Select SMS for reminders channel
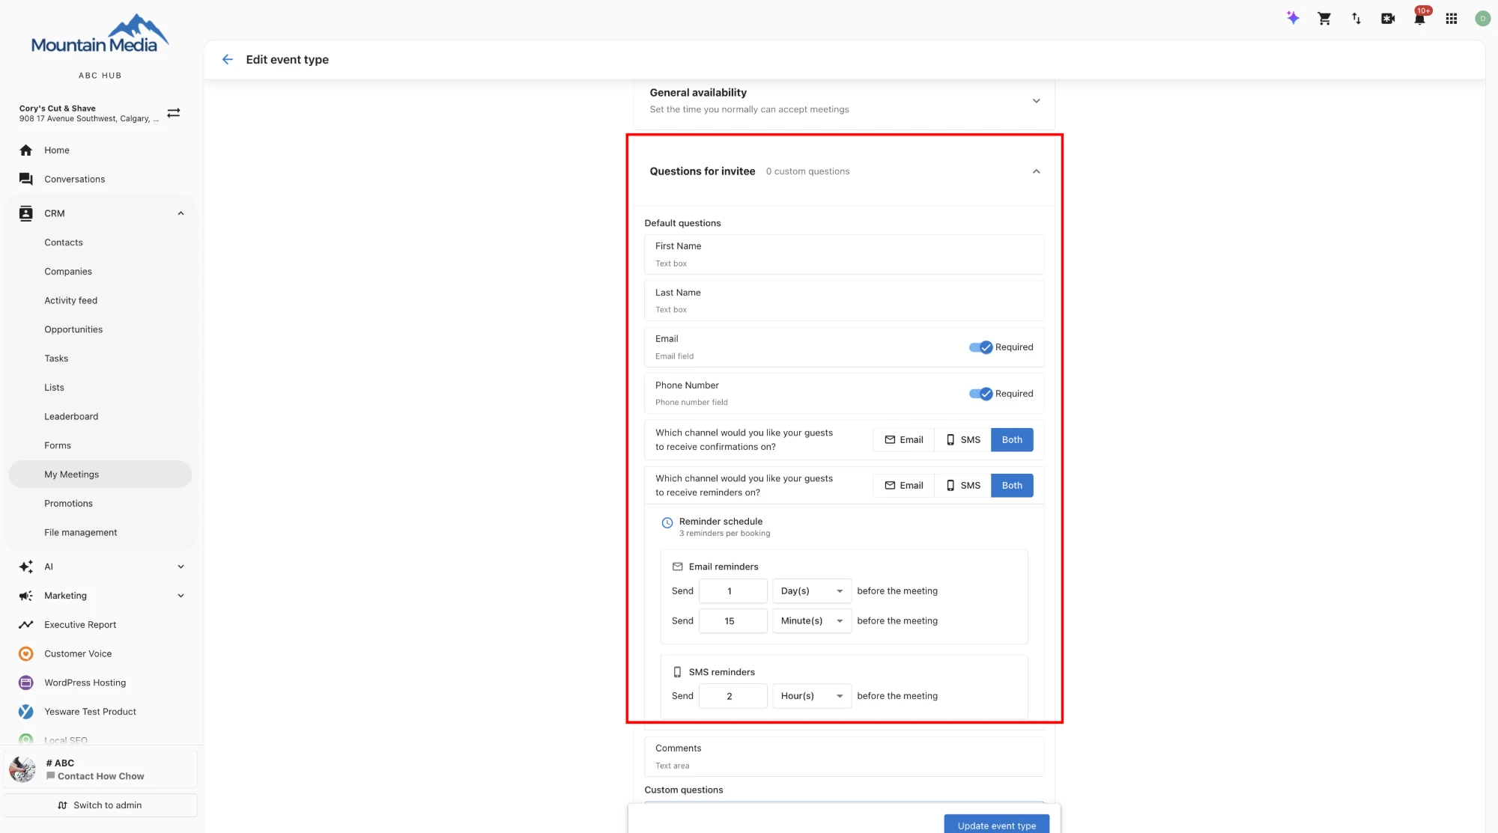Image resolution: width=1498 pixels, height=833 pixels. pyautogui.click(x=962, y=486)
